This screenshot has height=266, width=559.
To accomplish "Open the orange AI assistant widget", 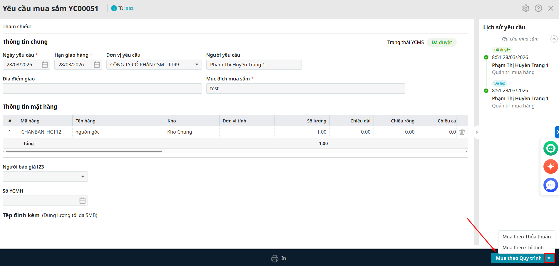I will [550, 166].
